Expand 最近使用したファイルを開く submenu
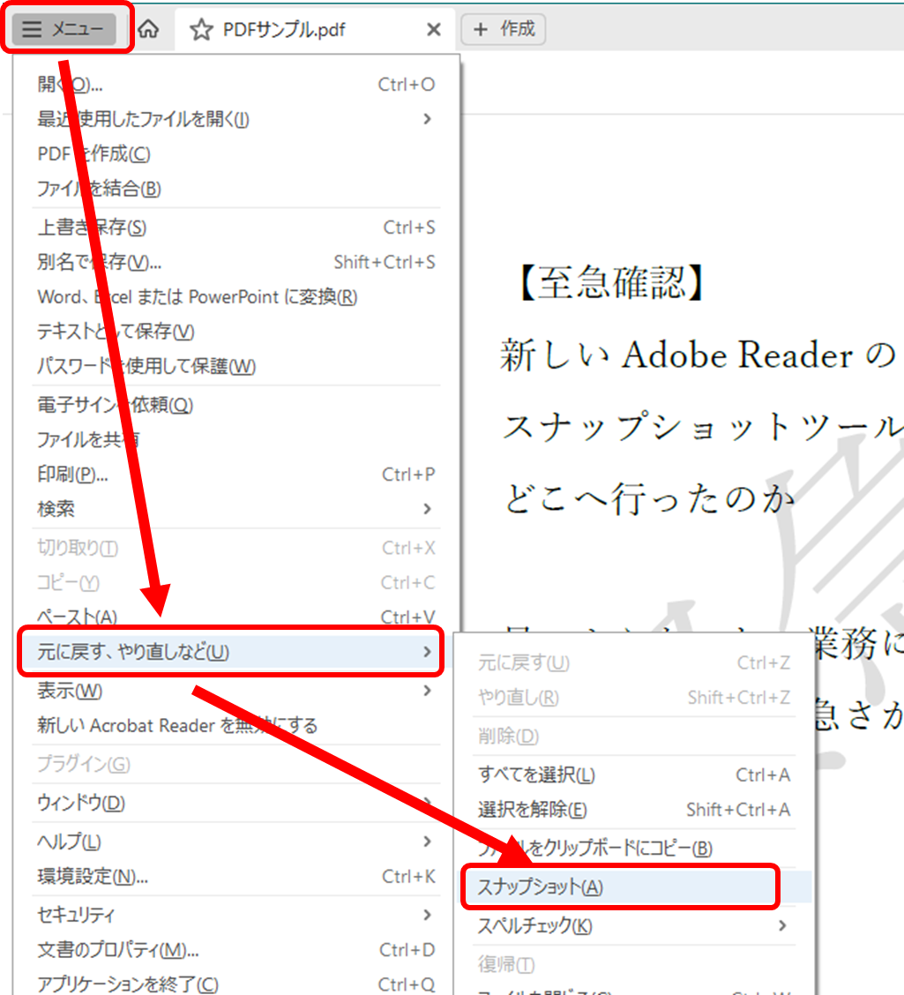 click(236, 119)
